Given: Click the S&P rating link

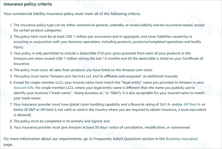Looking at the screenshot, I should pyautogui.click(x=163, y=104).
